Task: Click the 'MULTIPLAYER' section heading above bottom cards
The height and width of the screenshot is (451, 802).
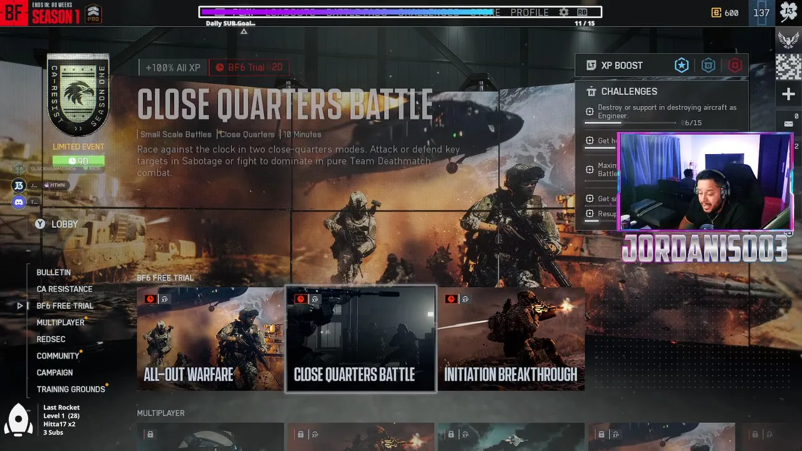Action: click(x=161, y=413)
